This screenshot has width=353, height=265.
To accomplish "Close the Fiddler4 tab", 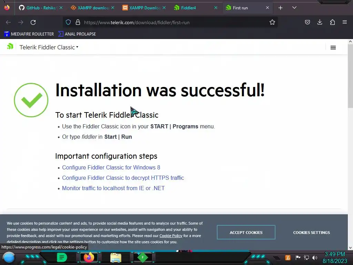I will tap(216, 8).
